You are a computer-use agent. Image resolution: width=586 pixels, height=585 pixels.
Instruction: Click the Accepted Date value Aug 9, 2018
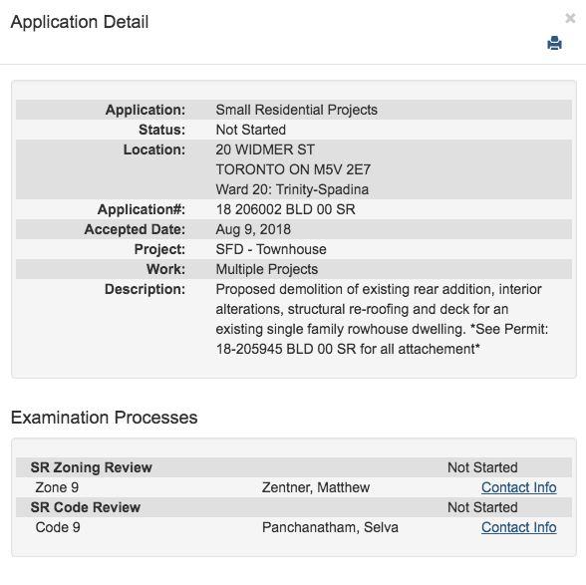tap(253, 229)
